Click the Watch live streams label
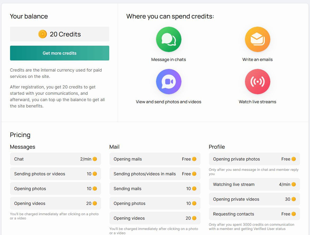This screenshot has height=235, width=310. click(257, 102)
